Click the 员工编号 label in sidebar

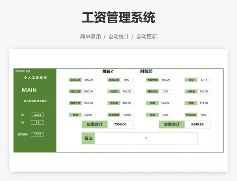[23, 134]
